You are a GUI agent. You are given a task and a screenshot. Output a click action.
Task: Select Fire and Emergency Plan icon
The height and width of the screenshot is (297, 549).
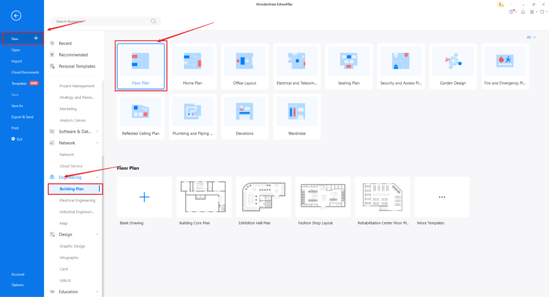[505, 61]
